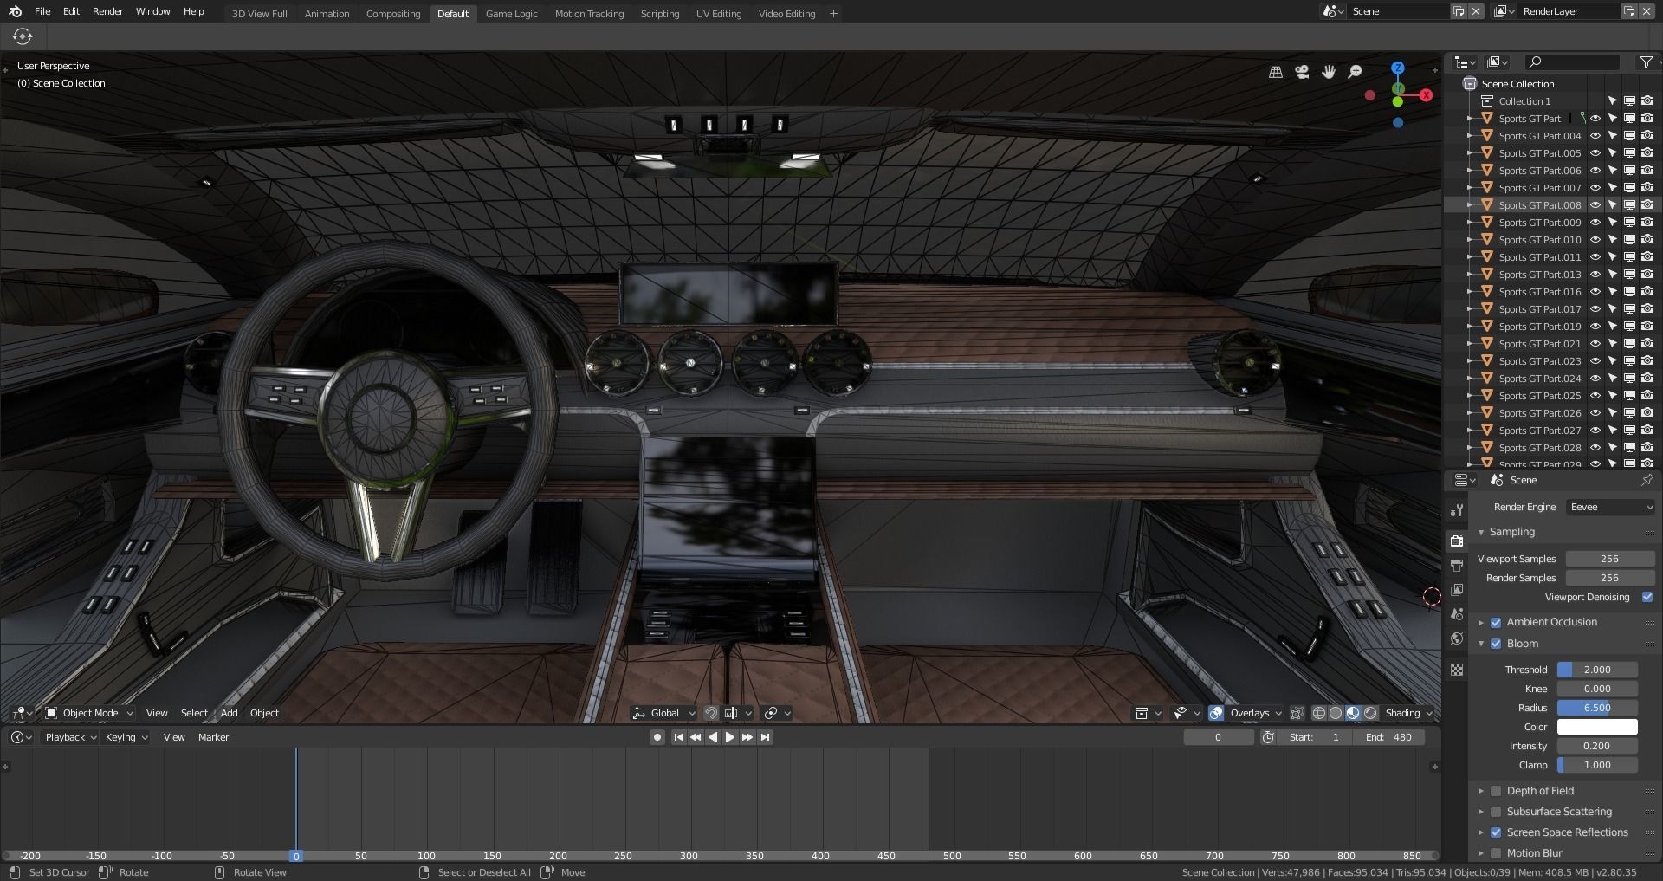Uncheck Viewport Denoising
This screenshot has width=1663, height=881.
1647,597
